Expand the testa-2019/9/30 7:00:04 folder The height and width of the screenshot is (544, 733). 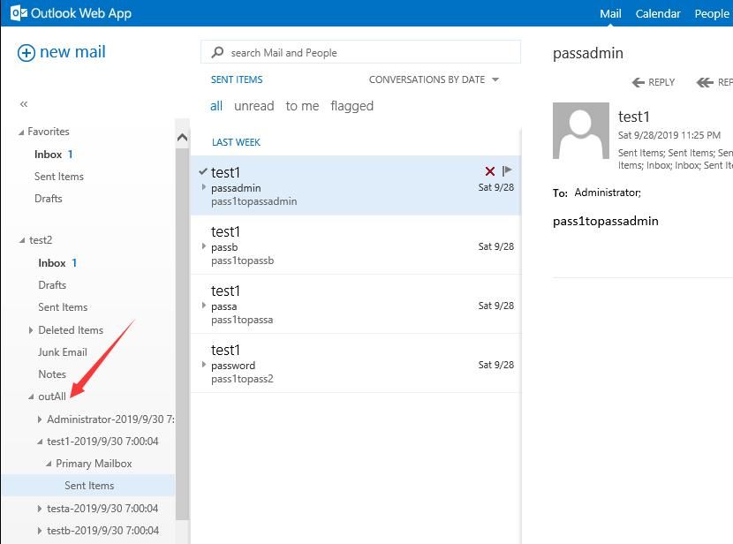coord(40,508)
